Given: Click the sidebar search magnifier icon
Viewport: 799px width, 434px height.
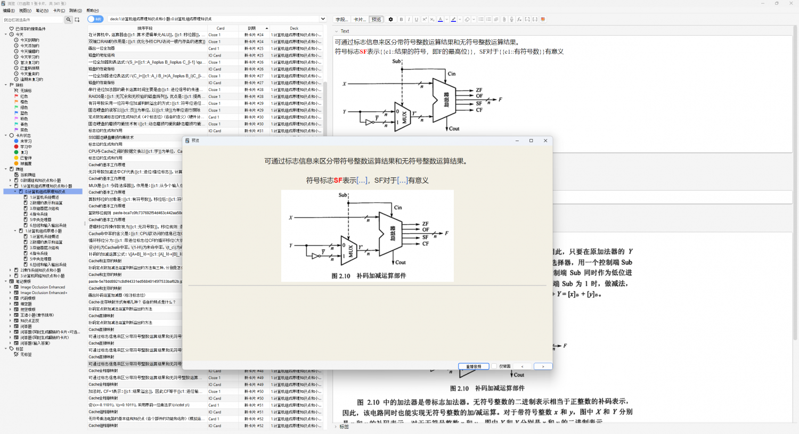Looking at the screenshot, I should [x=68, y=20].
